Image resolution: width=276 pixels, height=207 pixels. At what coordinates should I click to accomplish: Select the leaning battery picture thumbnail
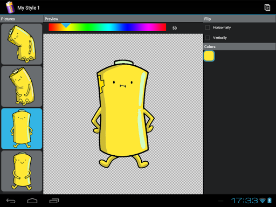pyautogui.click(x=22, y=86)
